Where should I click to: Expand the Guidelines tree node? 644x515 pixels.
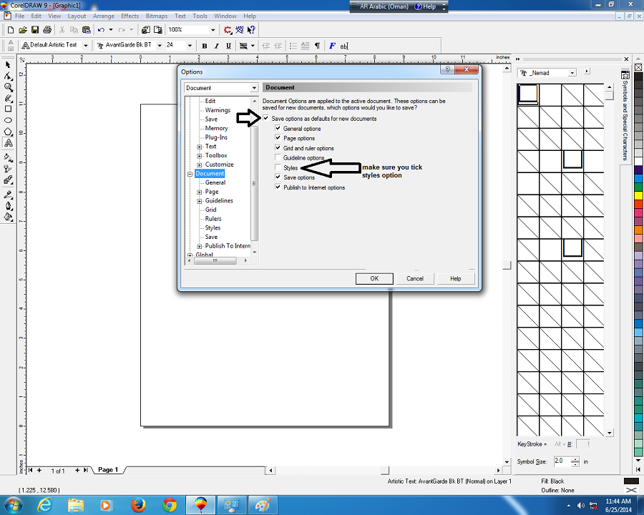click(199, 201)
